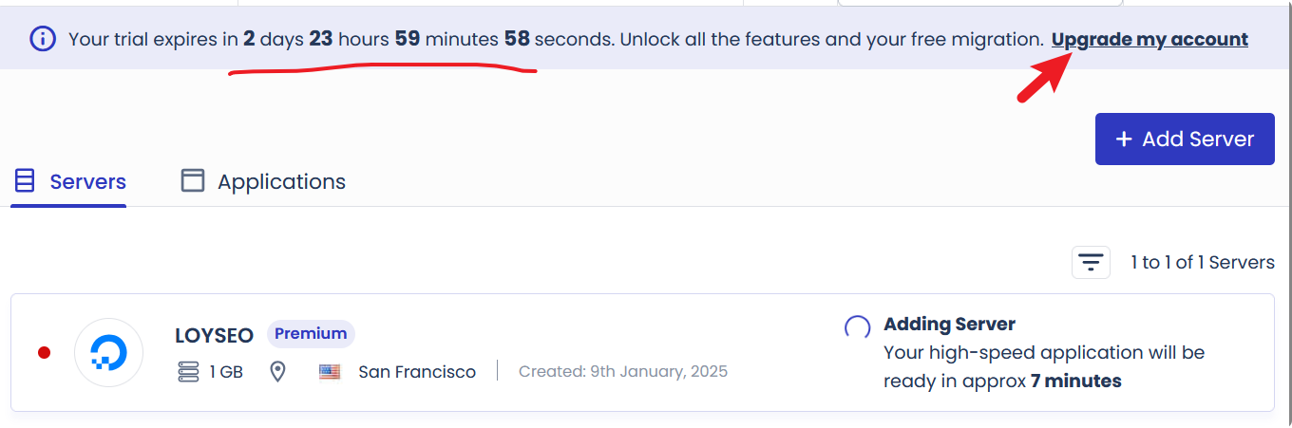
Task: Click the Adding Server loading spinner
Action: click(x=857, y=327)
